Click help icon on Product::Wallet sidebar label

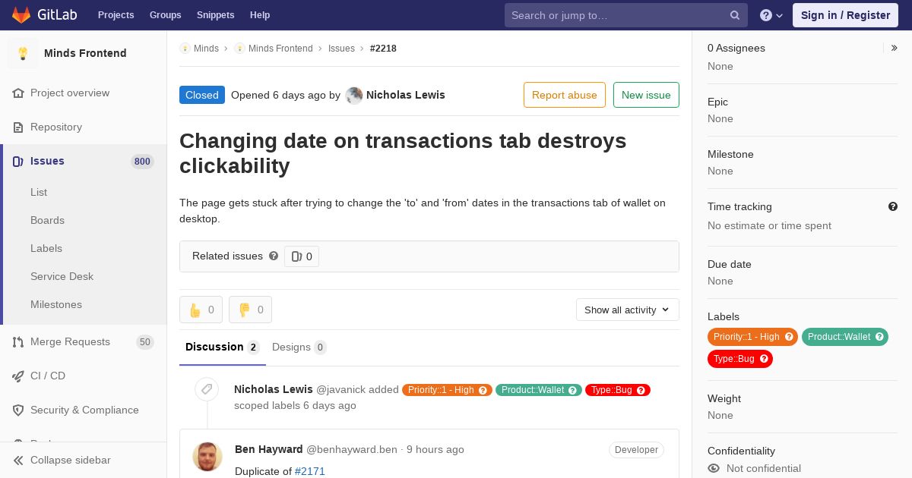click(879, 337)
